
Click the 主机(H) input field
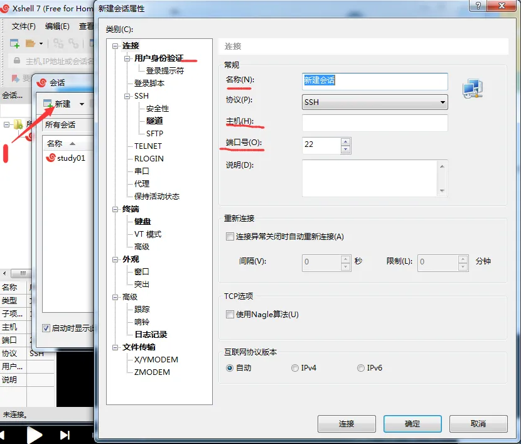pos(375,123)
